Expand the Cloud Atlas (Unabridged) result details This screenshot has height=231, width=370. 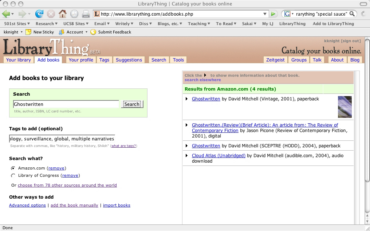[187, 156]
